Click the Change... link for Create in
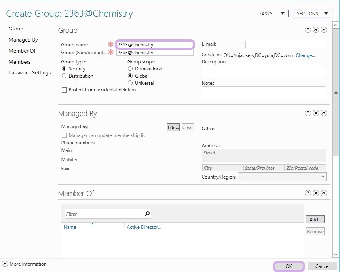340x272 pixels. click(305, 55)
